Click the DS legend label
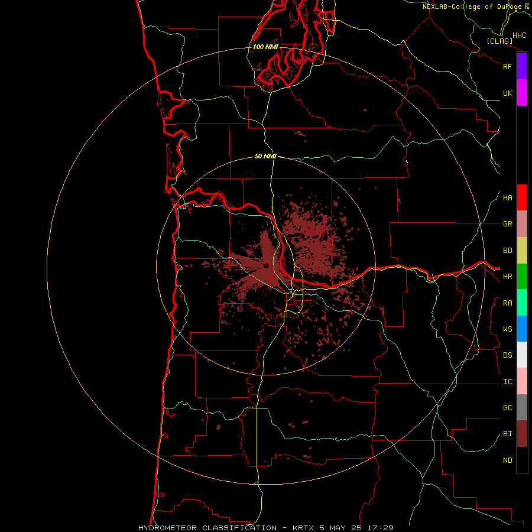Viewport: 532px width, 532px height. (x=507, y=355)
